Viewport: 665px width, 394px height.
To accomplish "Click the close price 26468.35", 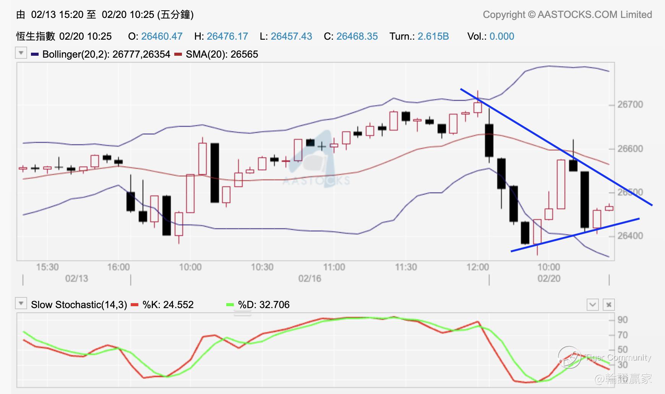I will (x=357, y=36).
